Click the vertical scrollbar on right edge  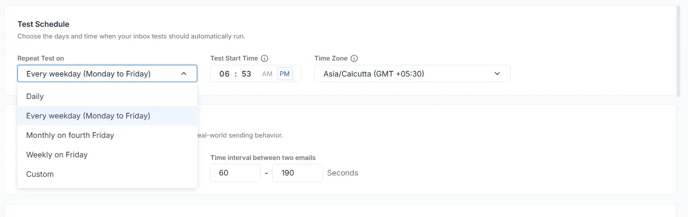[678, 50]
